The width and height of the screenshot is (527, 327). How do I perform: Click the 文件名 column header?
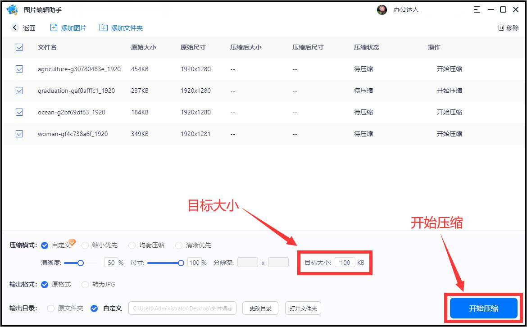coord(47,47)
